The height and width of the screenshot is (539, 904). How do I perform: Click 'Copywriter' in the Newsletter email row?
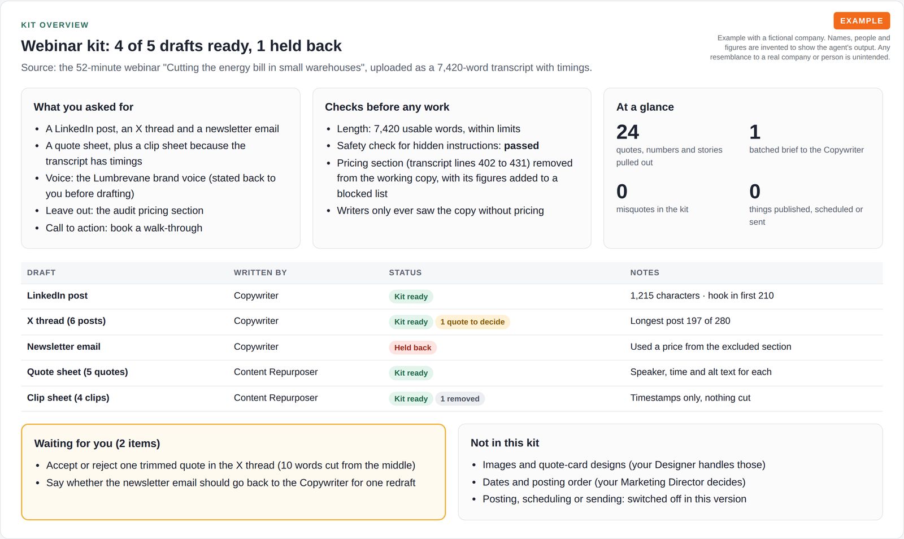click(256, 347)
